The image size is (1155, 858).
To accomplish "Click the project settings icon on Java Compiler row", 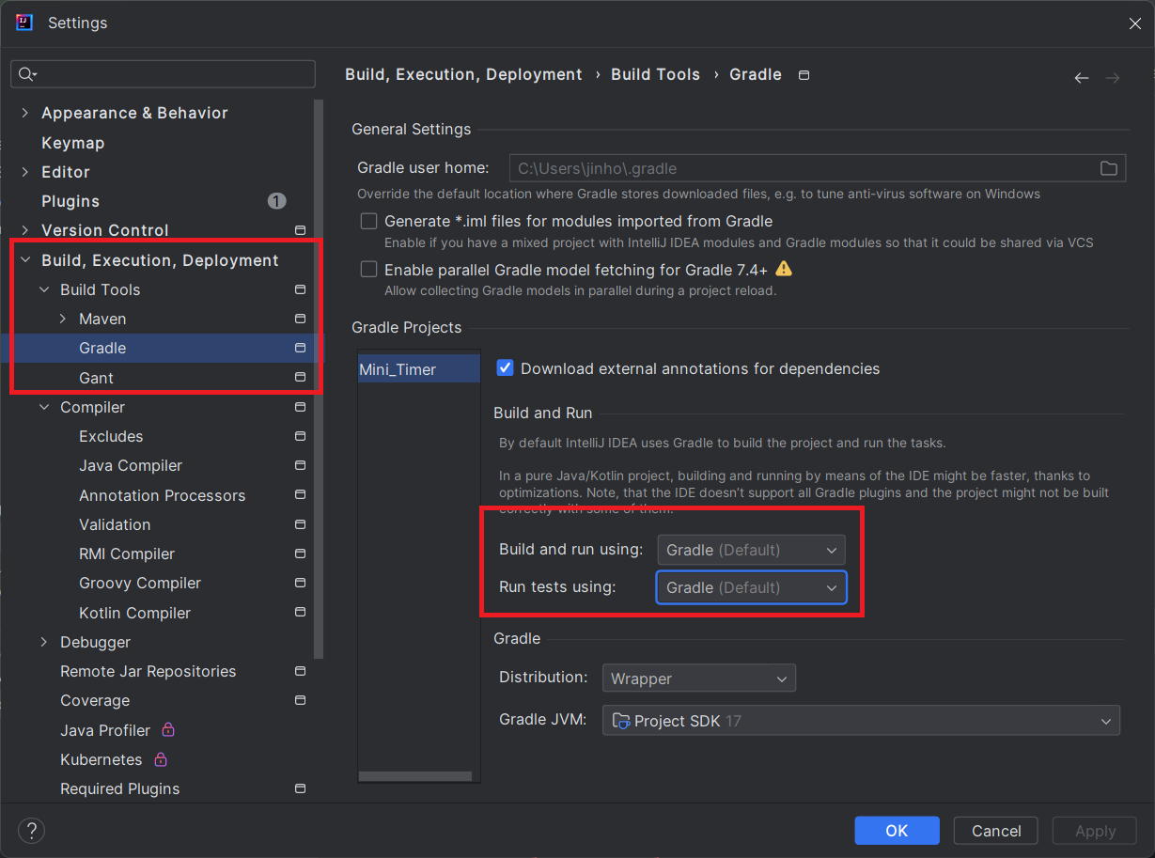I will click(300, 465).
